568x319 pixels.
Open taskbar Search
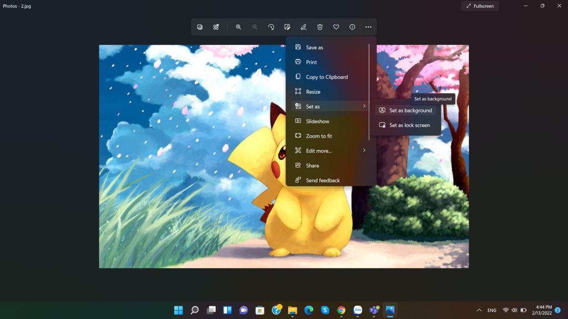[195, 310]
